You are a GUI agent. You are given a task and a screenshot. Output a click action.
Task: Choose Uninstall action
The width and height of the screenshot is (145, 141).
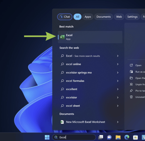pos(137,97)
